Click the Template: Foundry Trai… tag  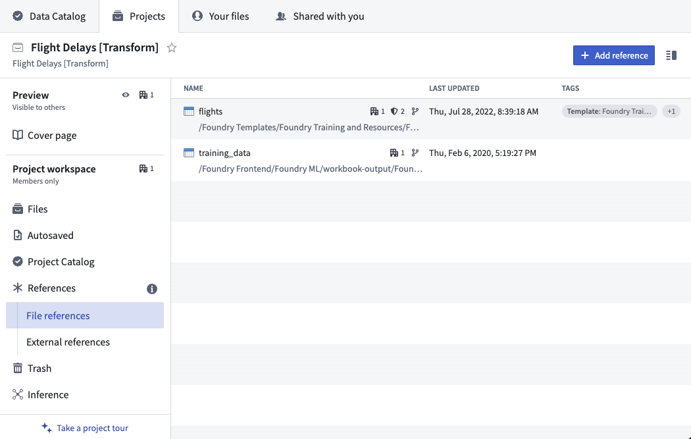pos(609,111)
